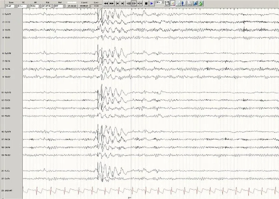The height and width of the screenshot is (199, 279).
Task: Click the save floppy disk icon
Action: pyautogui.click(x=167, y=3)
